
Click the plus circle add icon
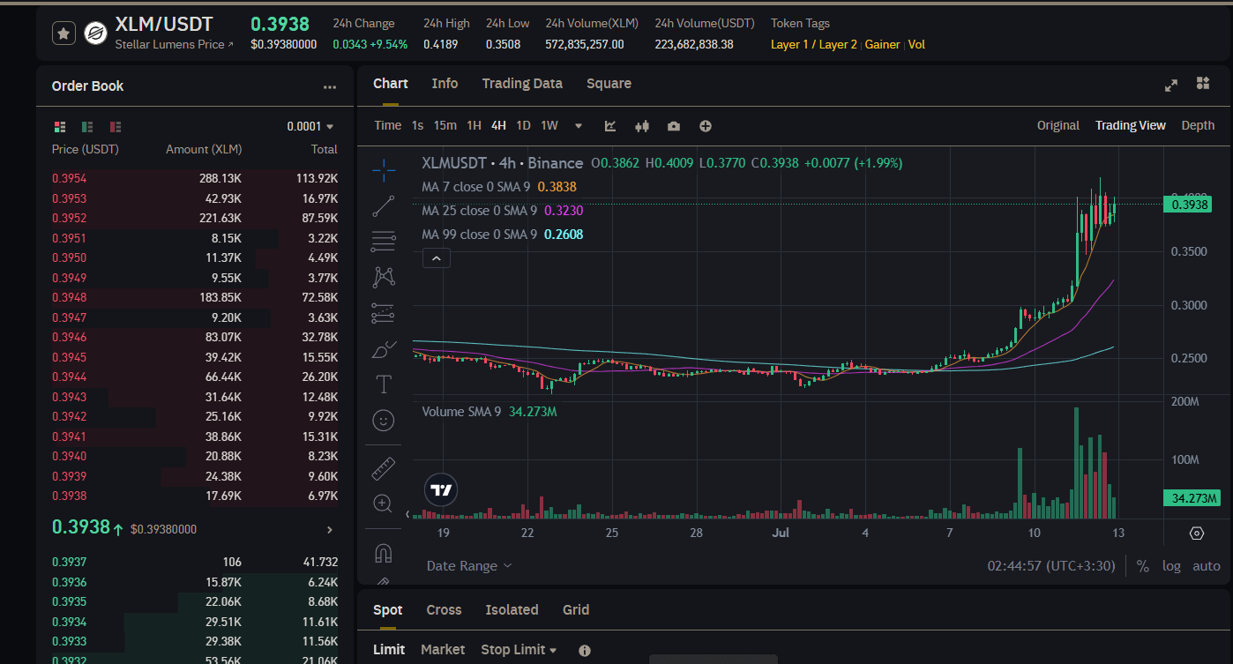[706, 126]
